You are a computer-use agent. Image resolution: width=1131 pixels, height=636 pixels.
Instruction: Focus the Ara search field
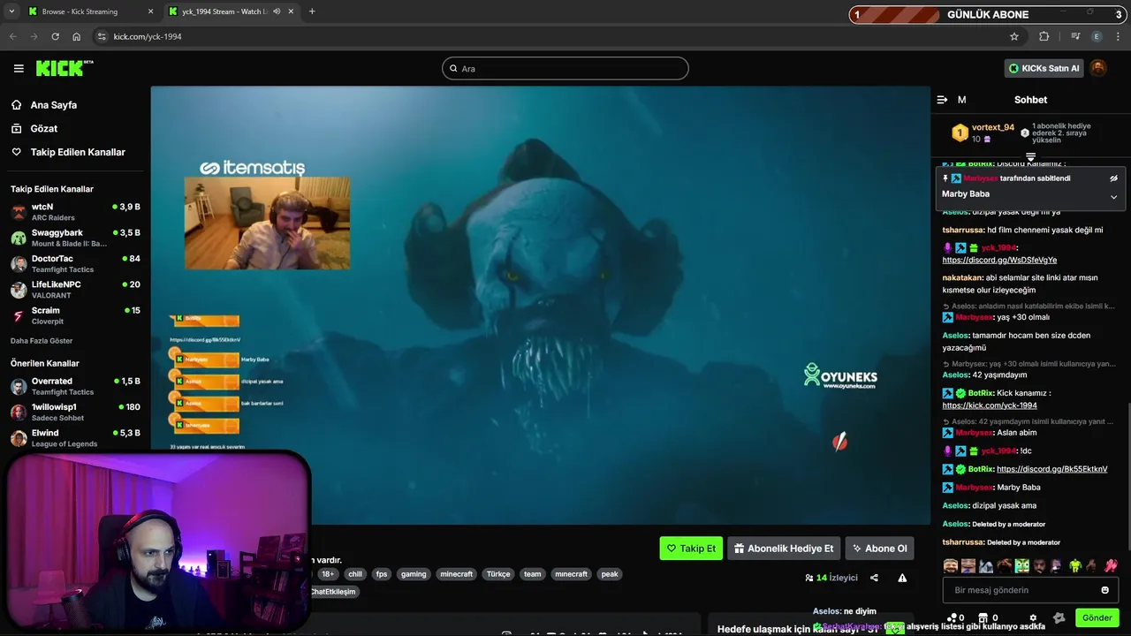pyautogui.click(x=565, y=68)
